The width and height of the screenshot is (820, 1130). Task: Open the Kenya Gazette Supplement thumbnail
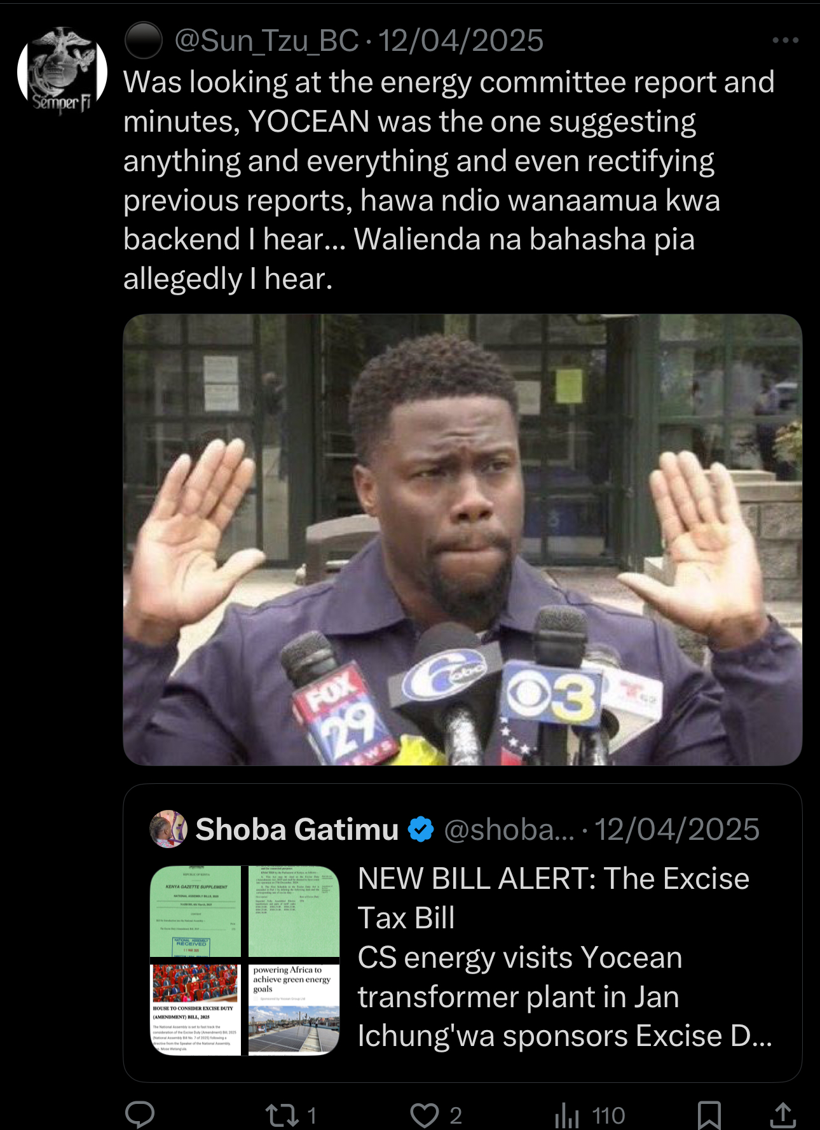click(196, 911)
